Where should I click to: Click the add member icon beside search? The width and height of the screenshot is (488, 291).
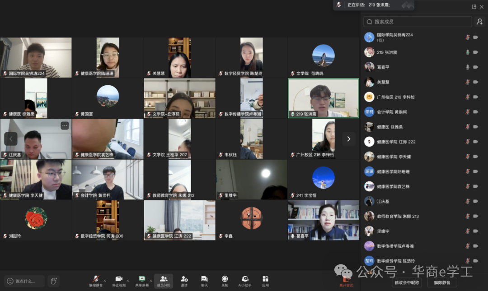click(x=479, y=22)
